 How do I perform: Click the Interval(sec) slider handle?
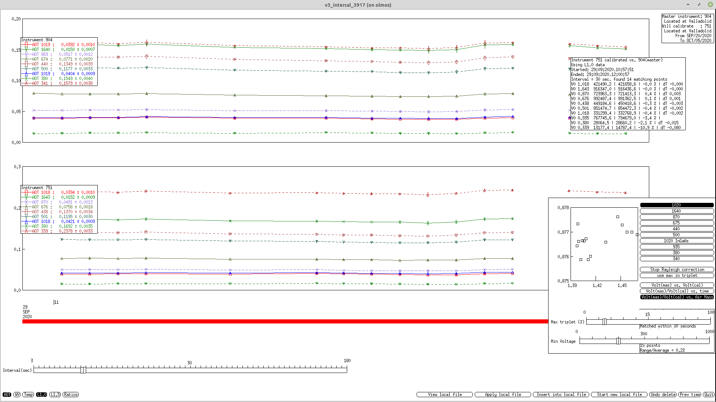(83, 370)
